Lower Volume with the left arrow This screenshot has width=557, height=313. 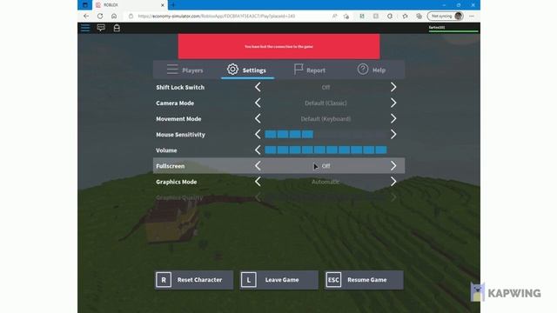258,150
